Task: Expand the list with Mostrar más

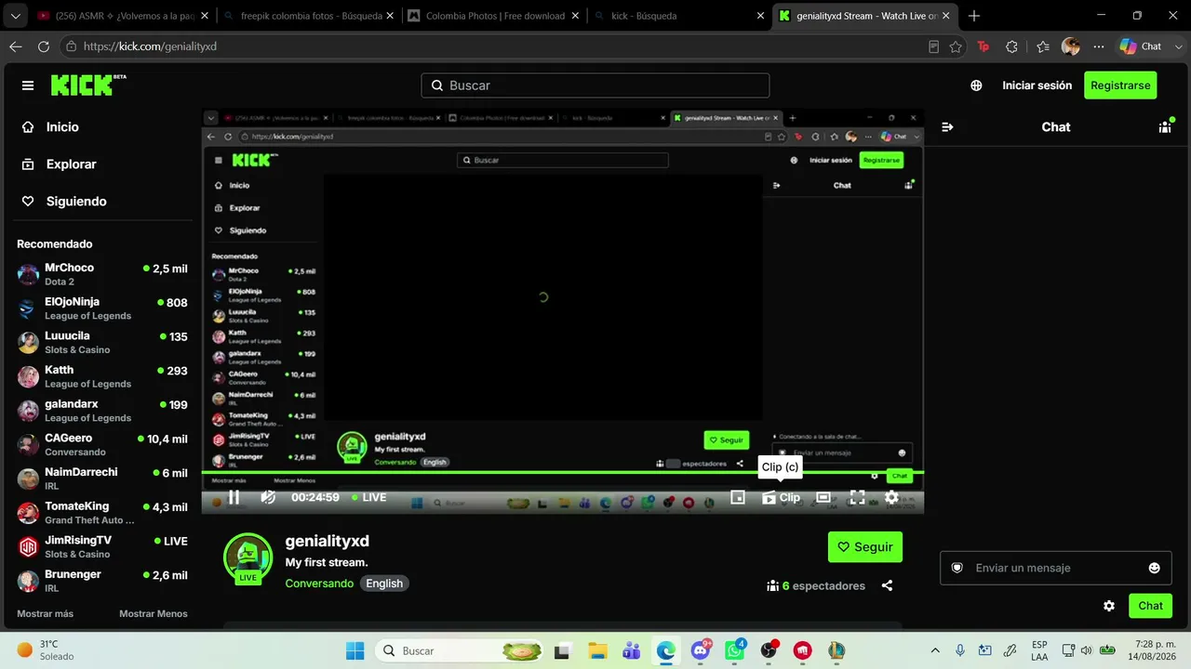Action: click(45, 614)
